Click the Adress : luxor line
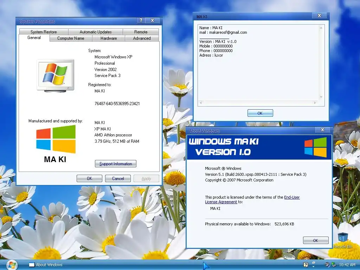This screenshot has height=270, width=360. tap(211, 55)
